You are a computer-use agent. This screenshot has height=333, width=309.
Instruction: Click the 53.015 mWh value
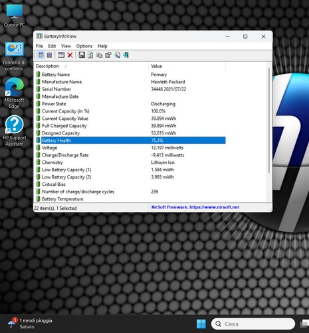point(163,133)
